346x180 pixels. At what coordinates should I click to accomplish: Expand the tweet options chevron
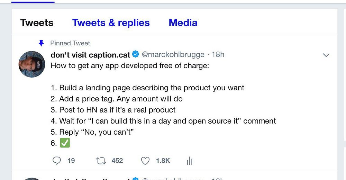click(x=326, y=55)
